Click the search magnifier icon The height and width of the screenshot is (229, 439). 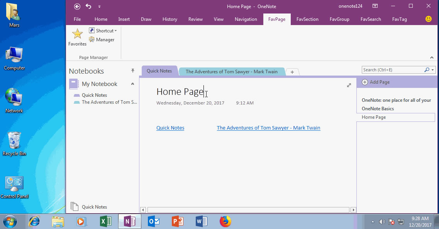point(426,70)
